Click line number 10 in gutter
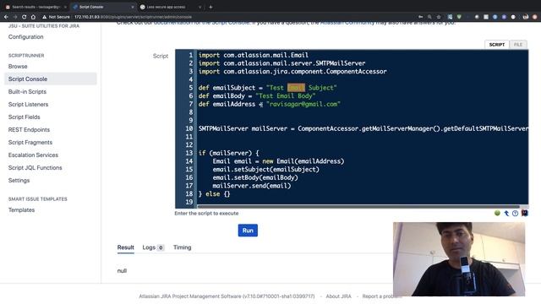 click(x=189, y=128)
